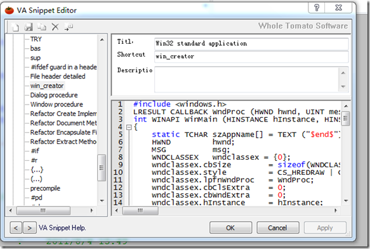Select the #if snippet

35,151
